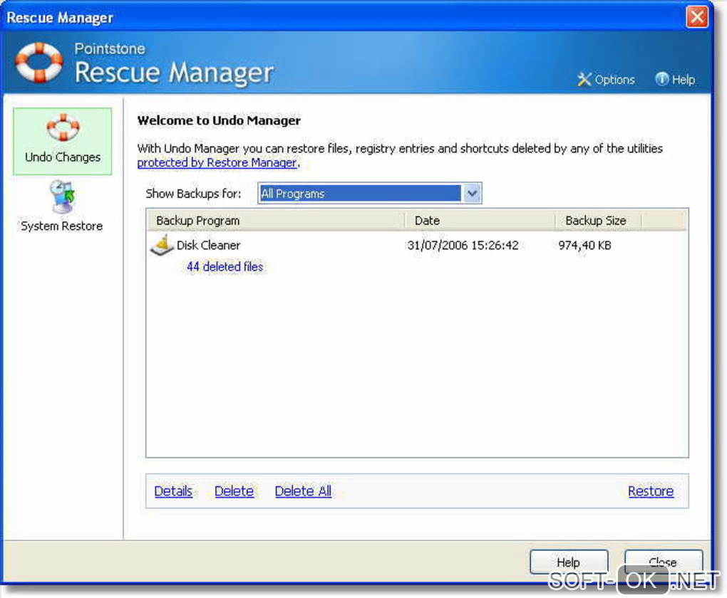The image size is (727, 598).
Task: Click the Delete link
Action: [234, 491]
